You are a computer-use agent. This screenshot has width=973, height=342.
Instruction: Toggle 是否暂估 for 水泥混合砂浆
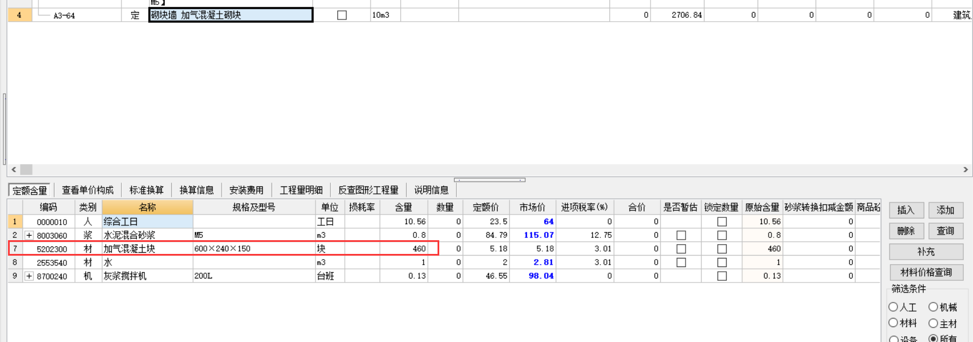pos(681,235)
